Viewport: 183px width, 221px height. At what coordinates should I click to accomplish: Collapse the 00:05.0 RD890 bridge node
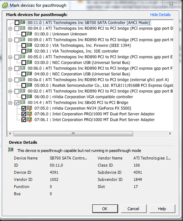tap(10, 57)
